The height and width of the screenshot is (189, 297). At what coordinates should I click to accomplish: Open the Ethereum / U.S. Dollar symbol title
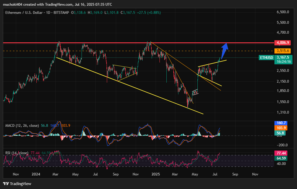click(x=23, y=13)
